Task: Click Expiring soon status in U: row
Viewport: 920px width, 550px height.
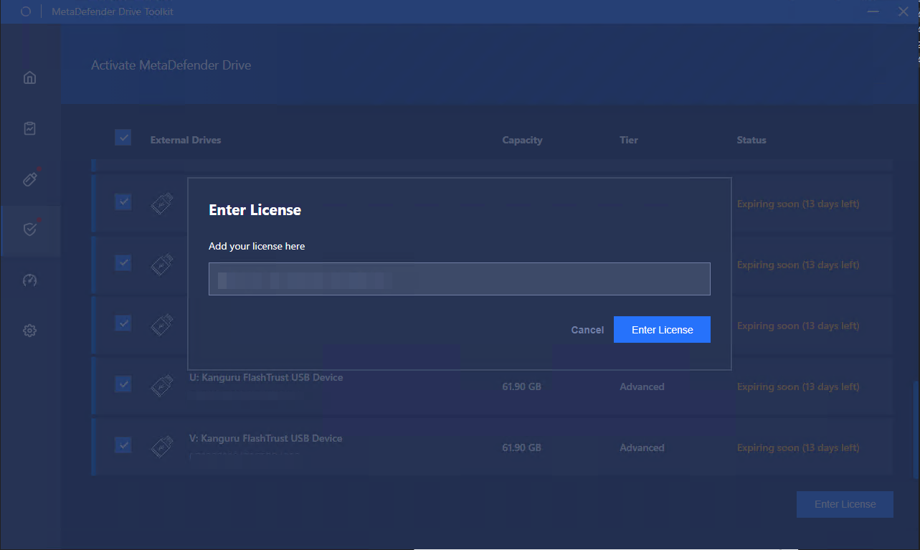Action: [x=798, y=387]
